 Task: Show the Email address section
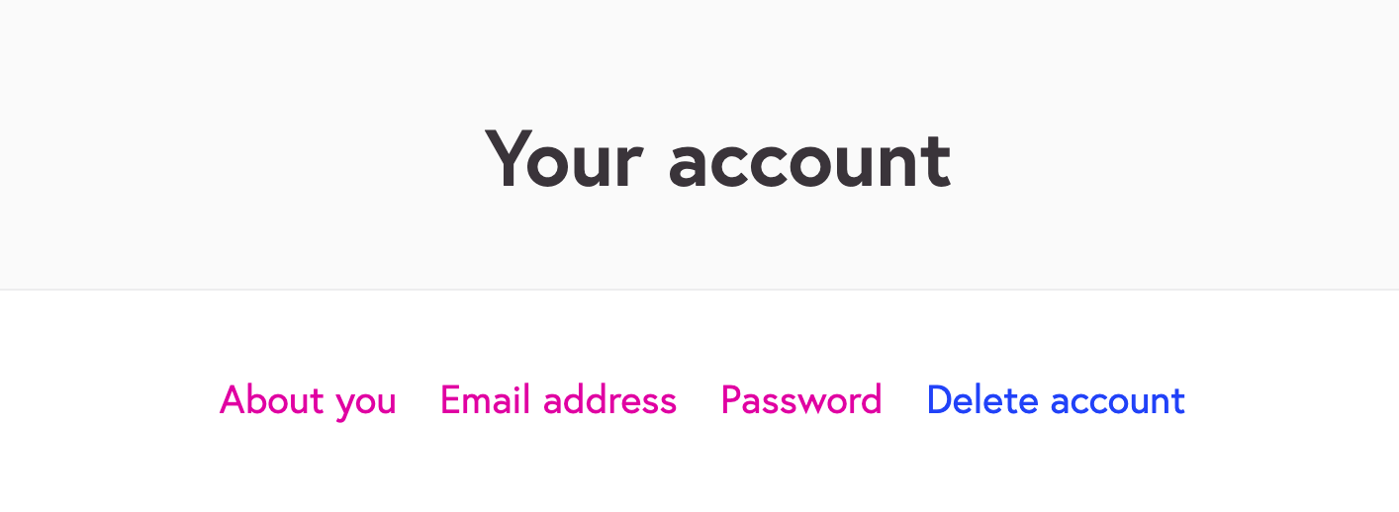click(558, 400)
